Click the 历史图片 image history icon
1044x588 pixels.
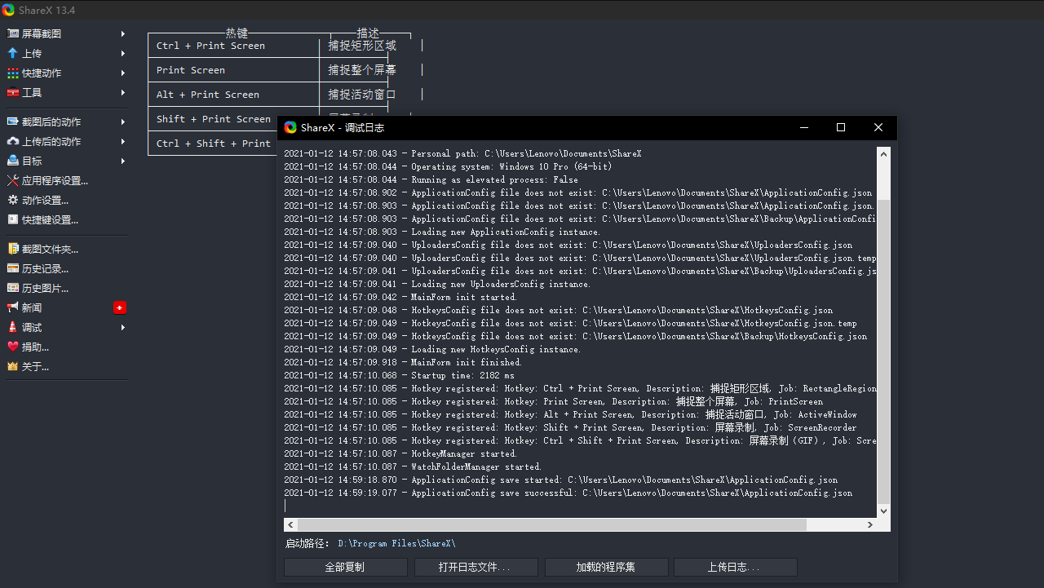point(13,288)
